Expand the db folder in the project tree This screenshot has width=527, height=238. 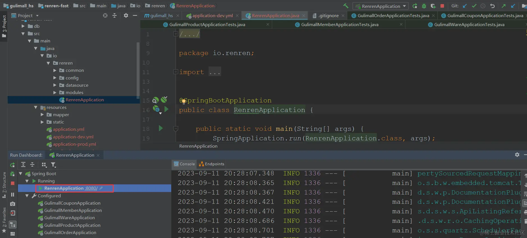click(23, 26)
